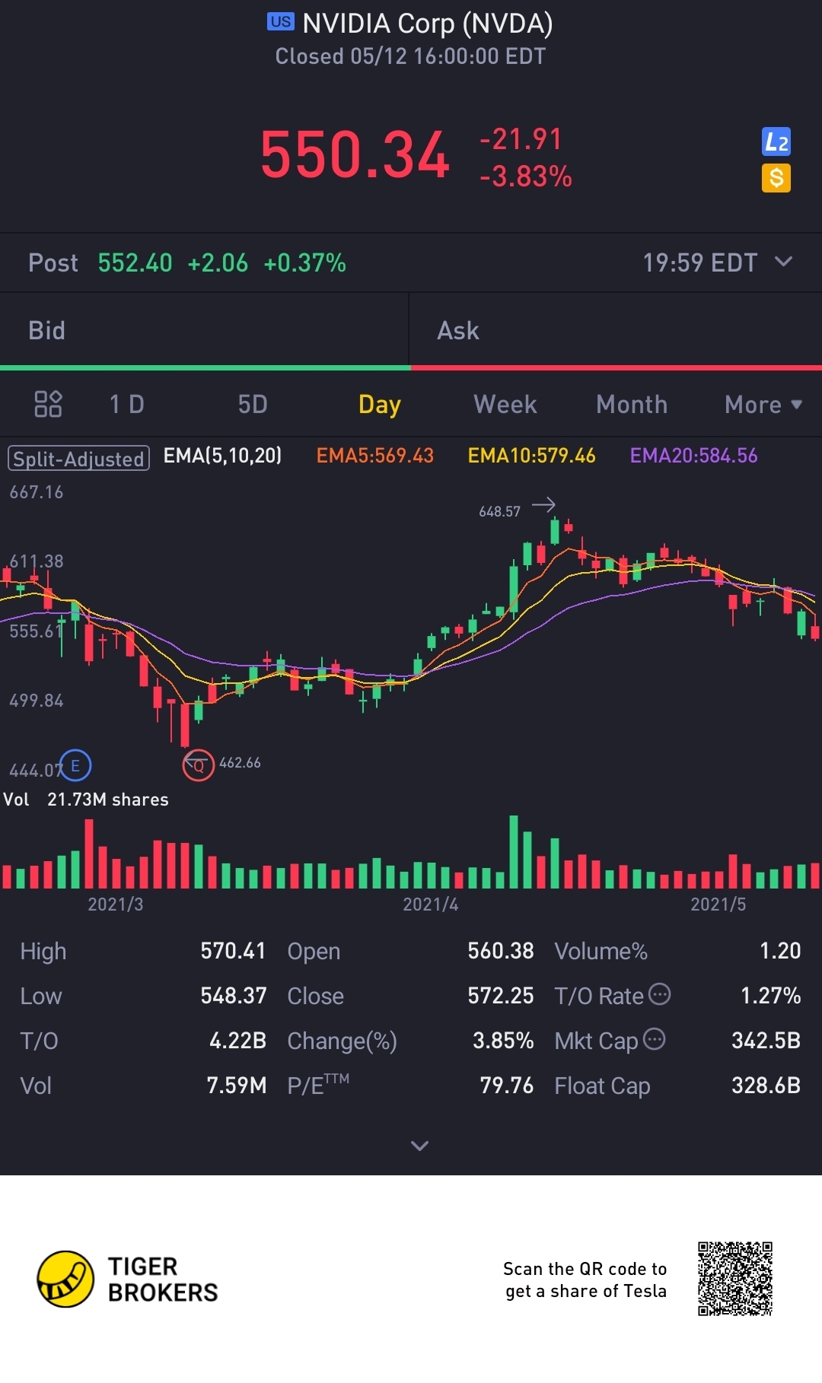Image resolution: width=822 pixels, height=1383 pixels.
Task: Tap the Bid section
Action: [x=205, y=331]
